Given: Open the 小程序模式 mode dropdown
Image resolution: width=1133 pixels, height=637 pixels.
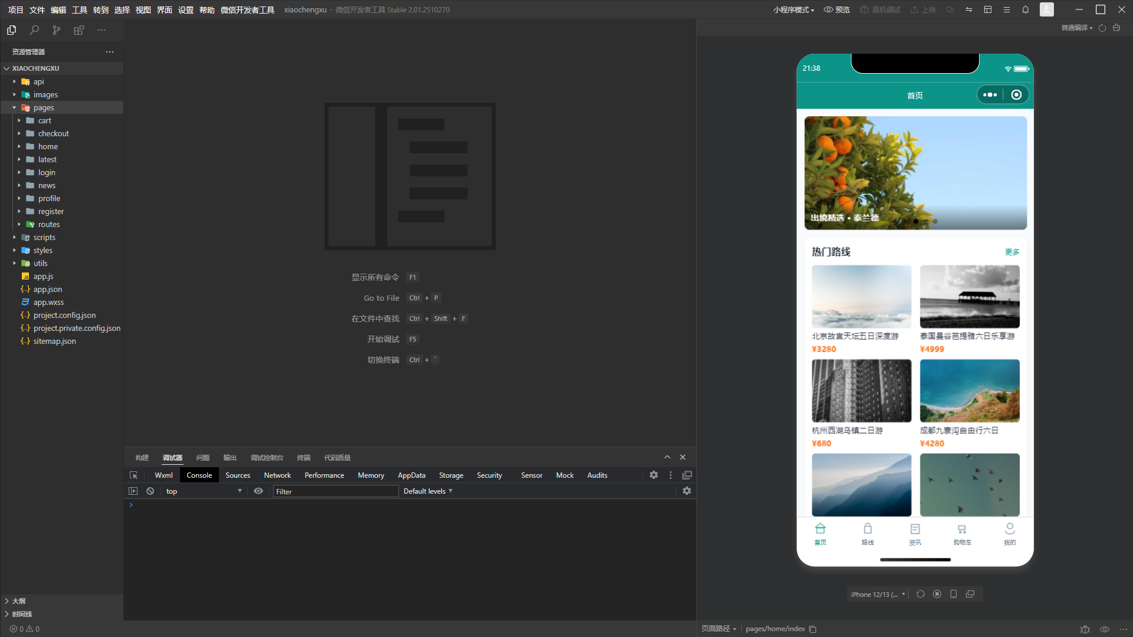Looking at the screenshot, I should pyautogui.click(x=794, y=9).
